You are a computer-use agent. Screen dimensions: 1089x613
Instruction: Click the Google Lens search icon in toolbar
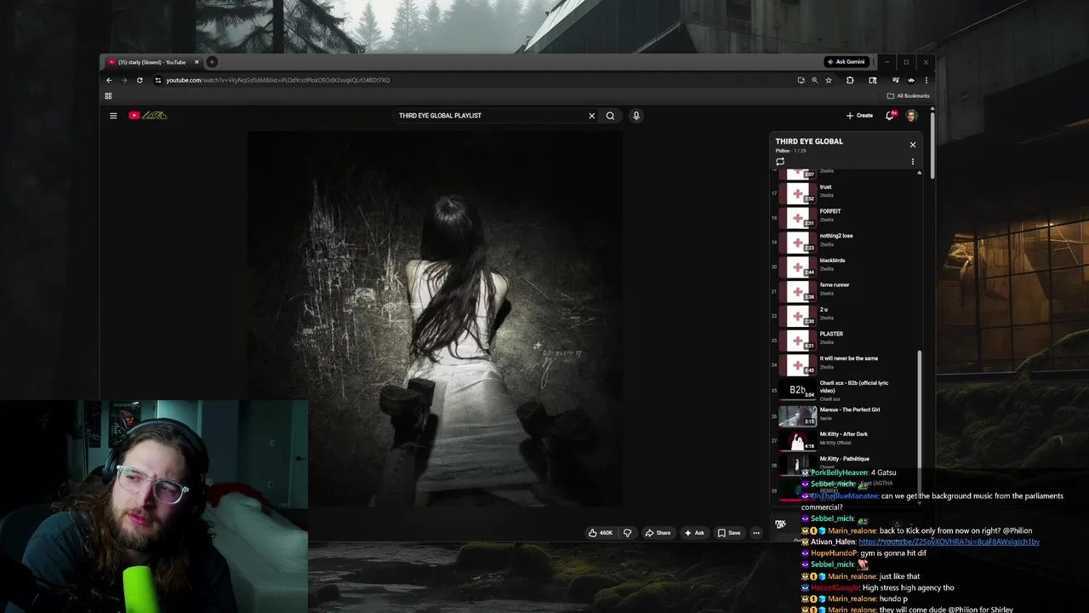click(x=873, y=80)
